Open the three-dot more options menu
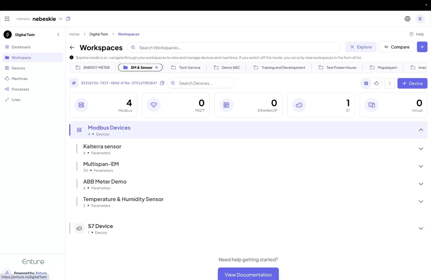 coord(390,83)
